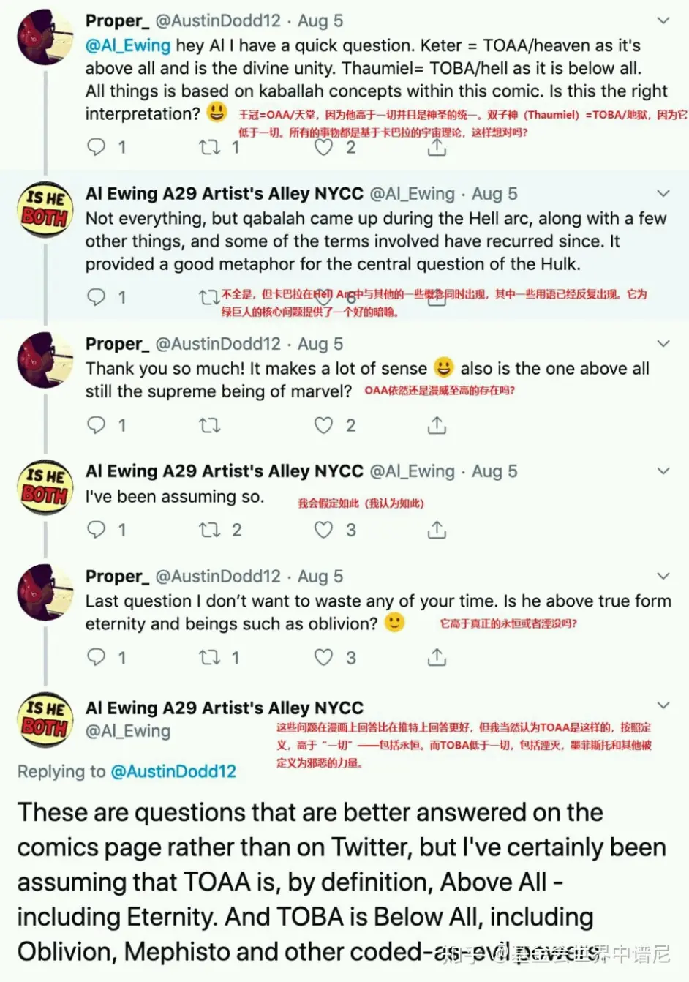
Task: Share the "Thank you so much" tweet
Action: click(x=437, y=425)
